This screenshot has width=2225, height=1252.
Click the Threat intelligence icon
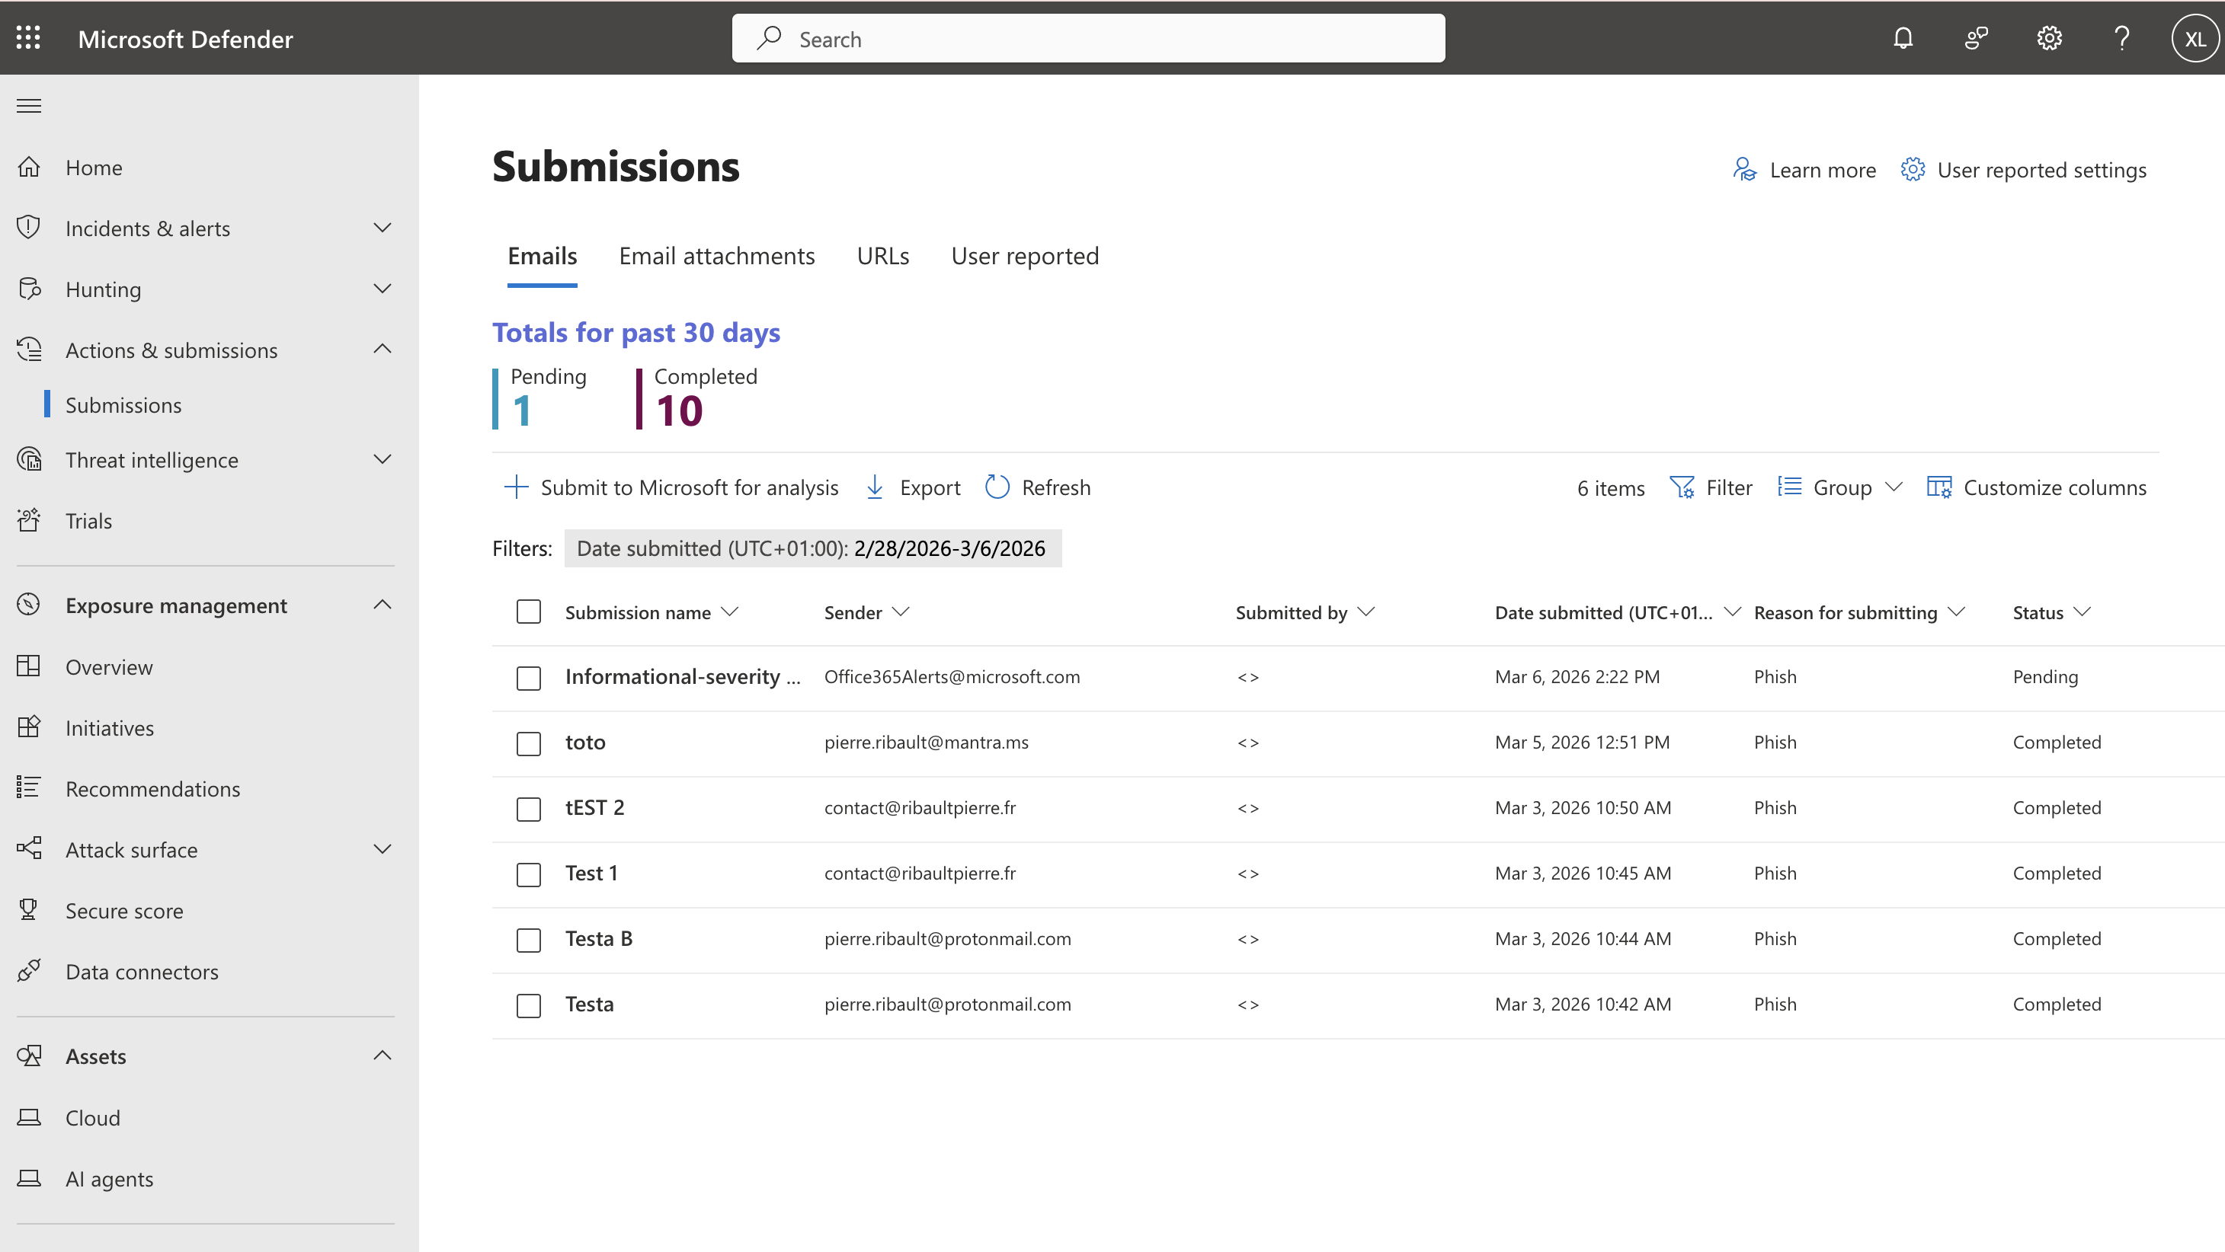[x=30, y=458]
